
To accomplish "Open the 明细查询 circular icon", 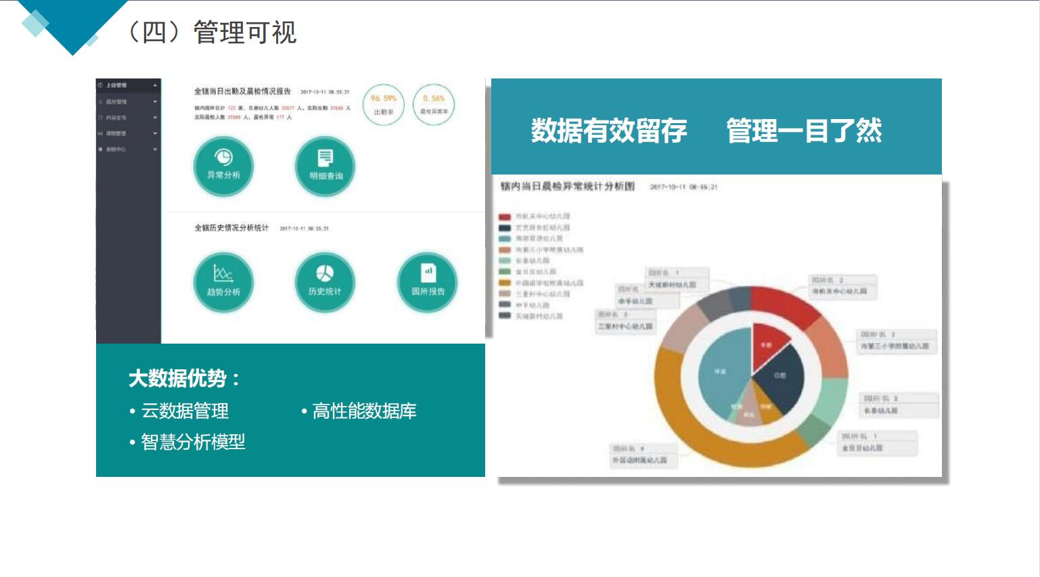I will (325, 166).
